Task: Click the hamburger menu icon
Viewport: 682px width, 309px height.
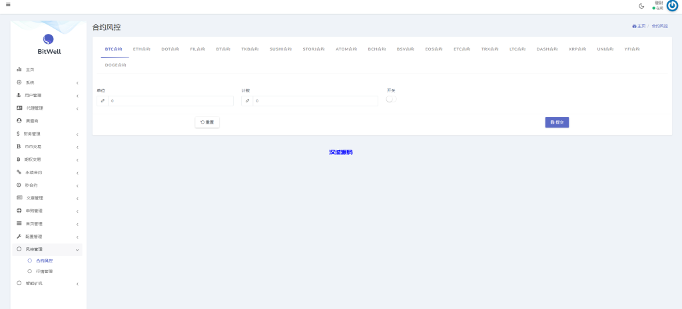Action: (x=8, y=5)
